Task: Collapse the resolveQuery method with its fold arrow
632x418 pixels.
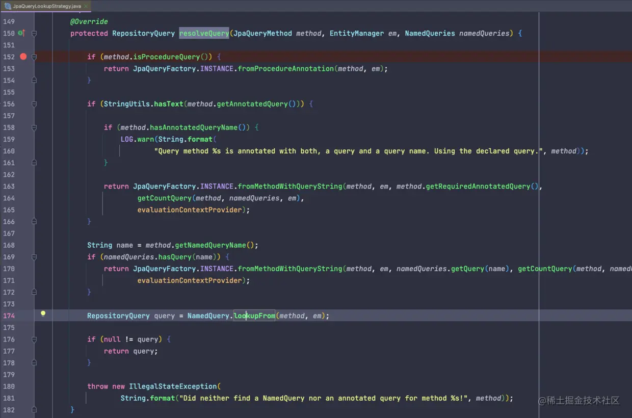Action: coord(34,33)
